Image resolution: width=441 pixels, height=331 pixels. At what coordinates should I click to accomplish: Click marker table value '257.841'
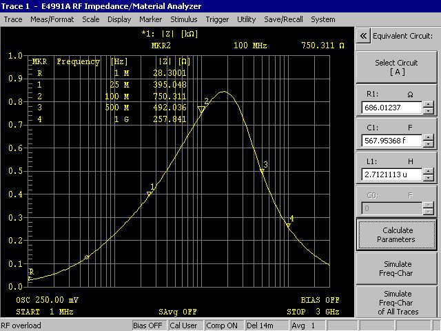coord(170,119)
